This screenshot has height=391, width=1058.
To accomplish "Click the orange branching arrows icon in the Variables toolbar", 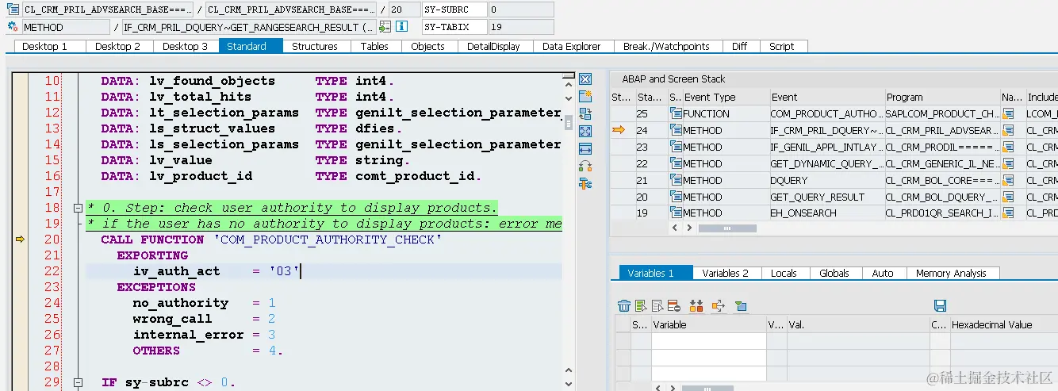I will click(x=719, y=306).
